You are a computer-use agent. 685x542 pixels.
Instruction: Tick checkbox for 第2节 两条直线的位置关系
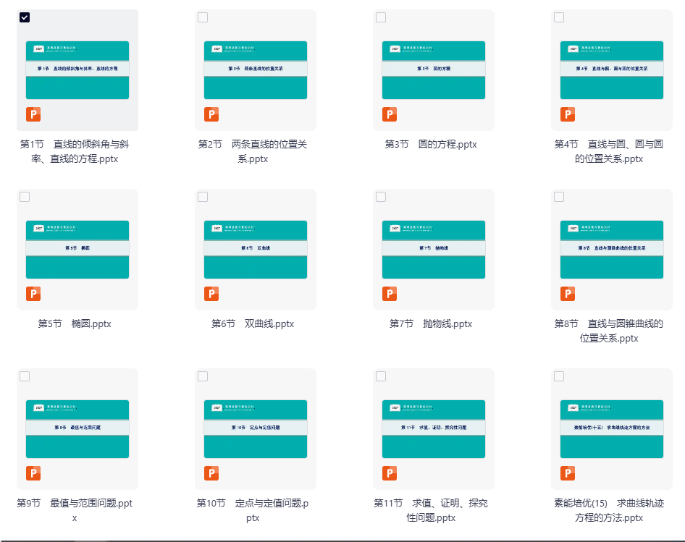click(x=203, y=17)
